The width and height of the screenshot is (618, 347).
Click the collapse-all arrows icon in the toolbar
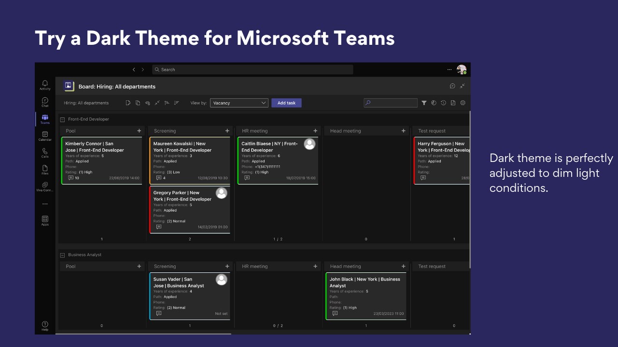[x=157, y=103]
